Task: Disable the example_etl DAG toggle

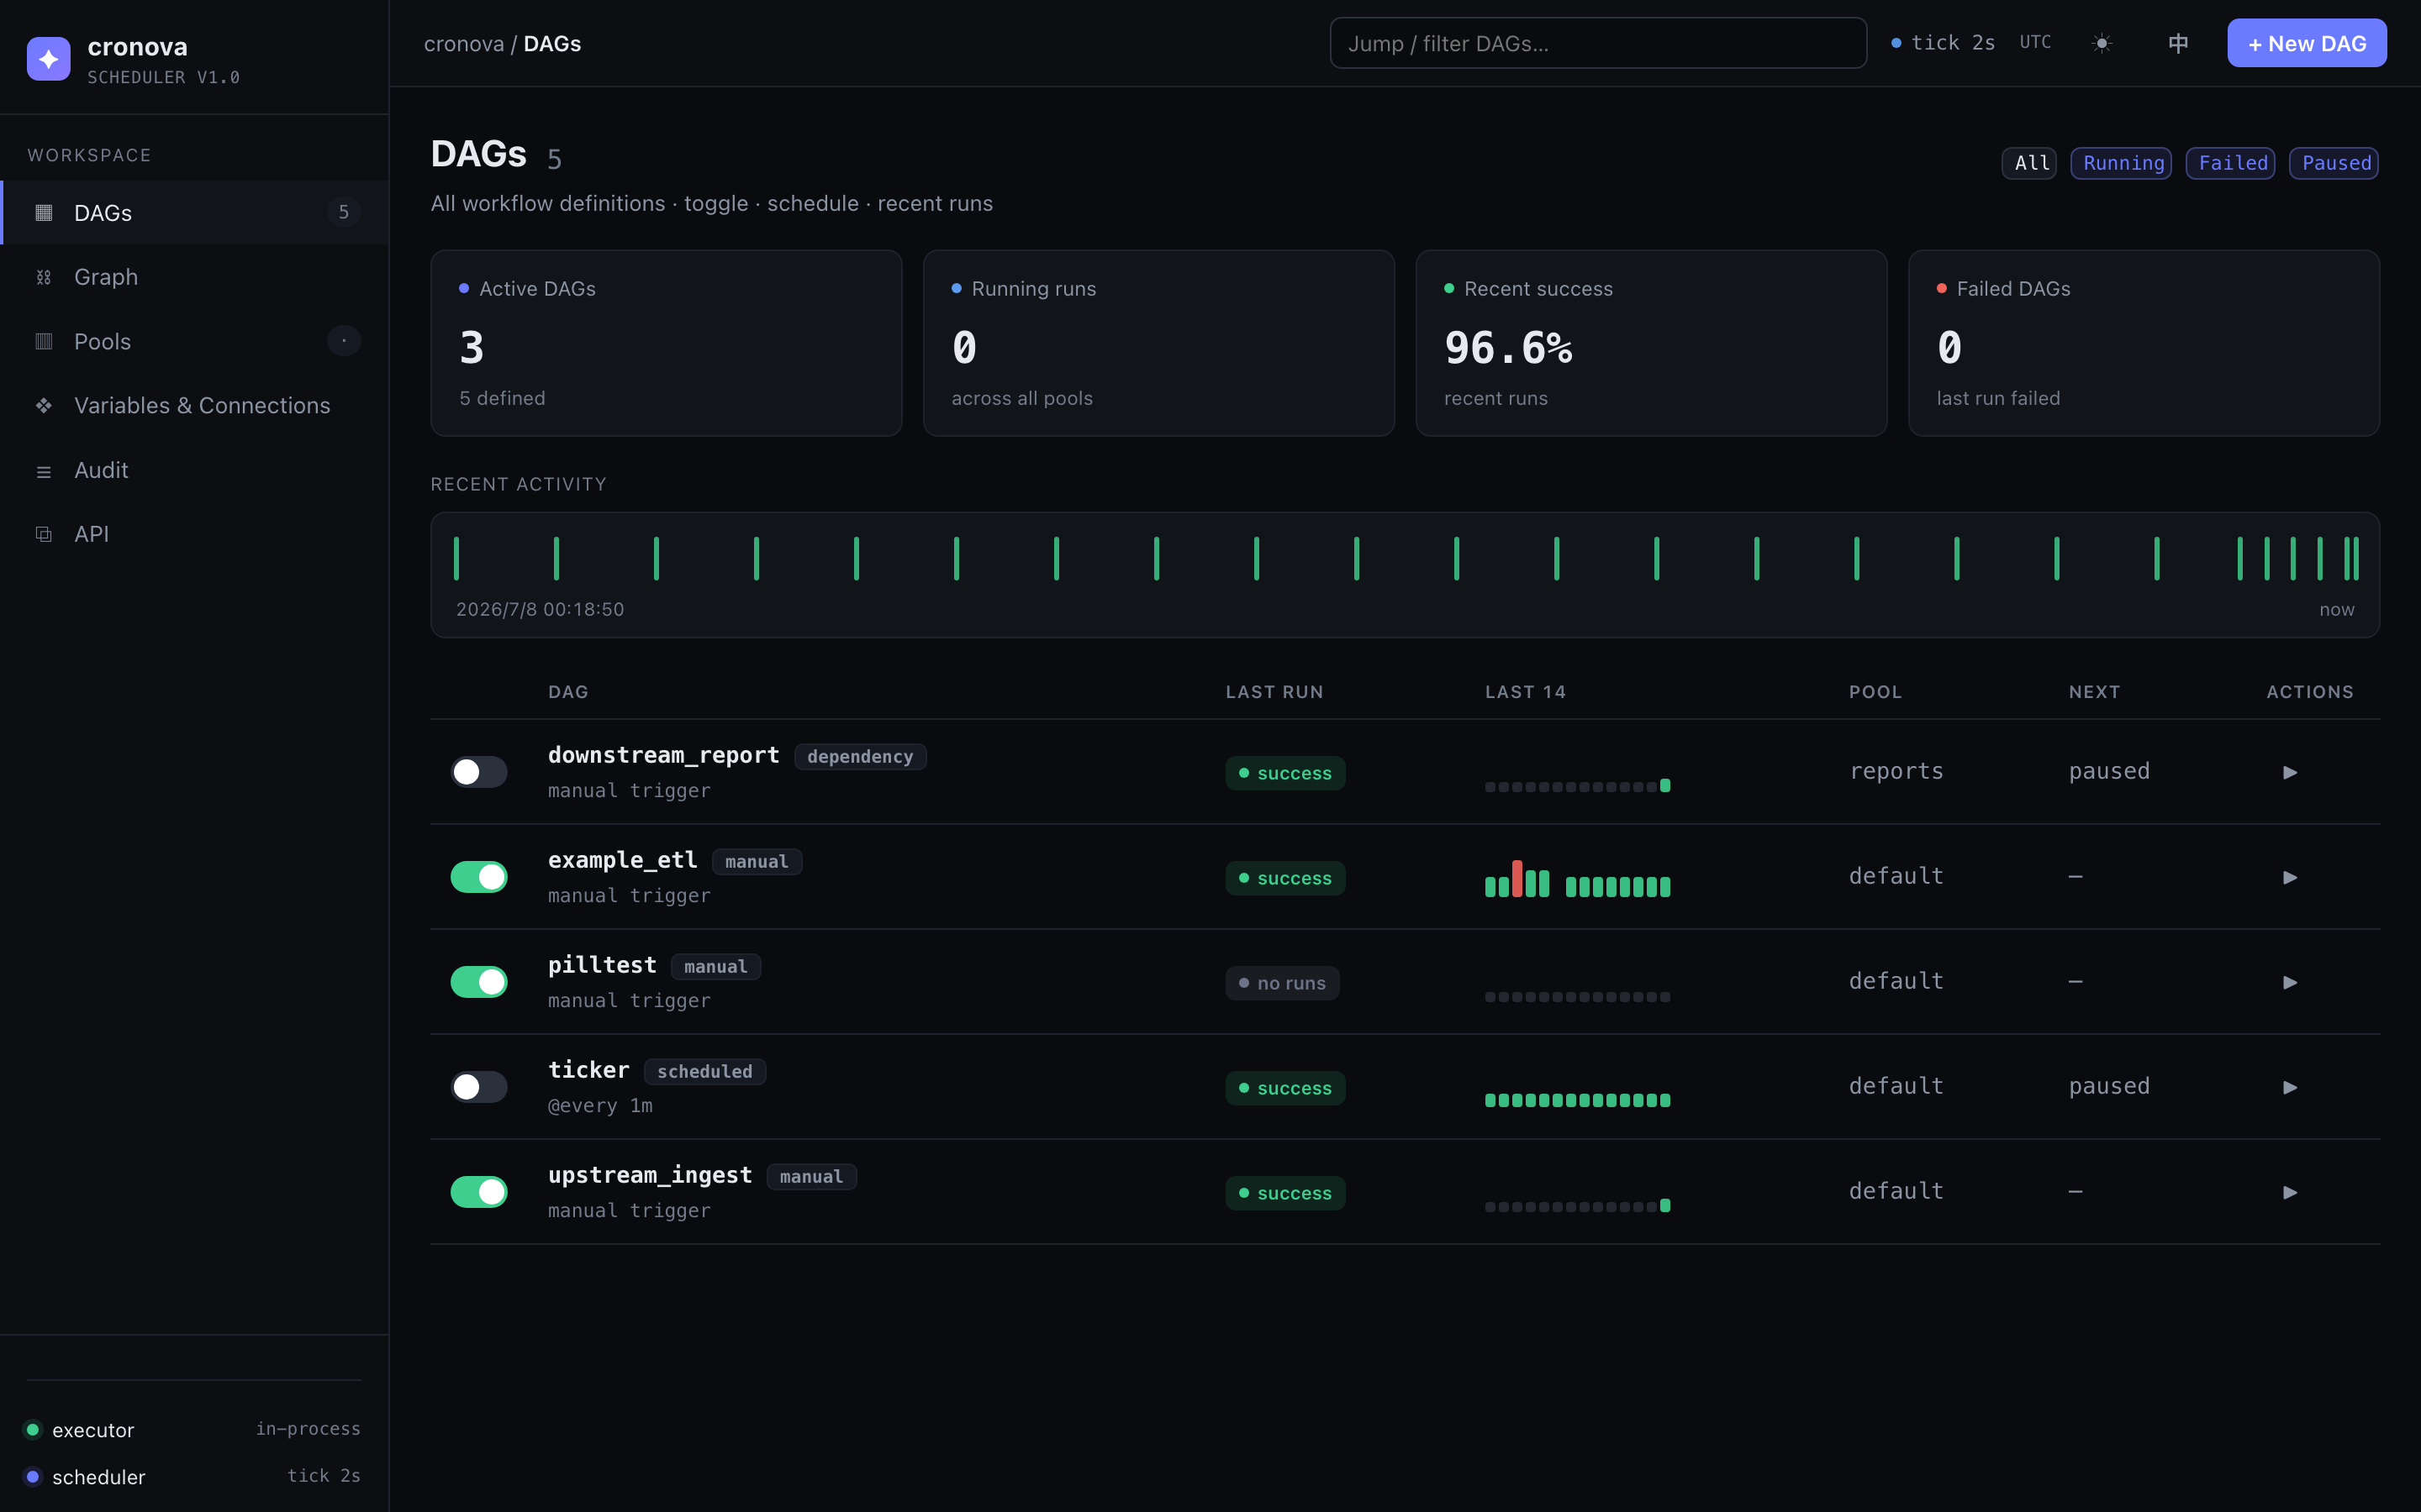Action: click(x=479, y=877)
